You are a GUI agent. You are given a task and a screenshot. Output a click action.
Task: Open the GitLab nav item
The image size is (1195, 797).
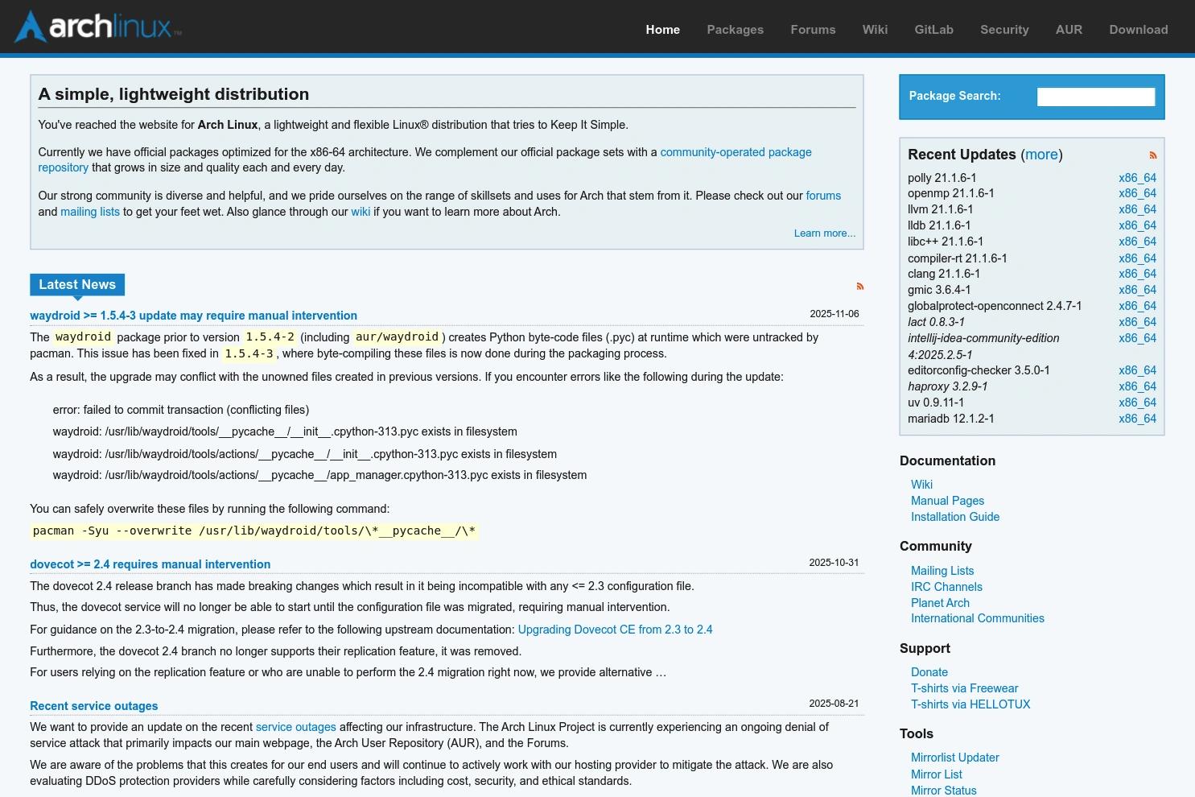click(933, 30)
